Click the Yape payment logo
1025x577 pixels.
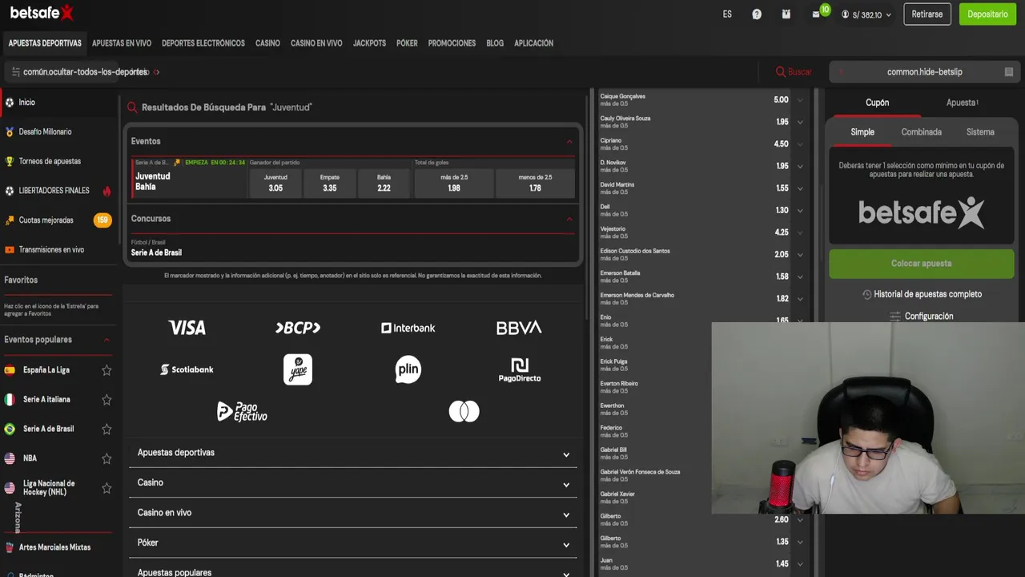(298, 369)
